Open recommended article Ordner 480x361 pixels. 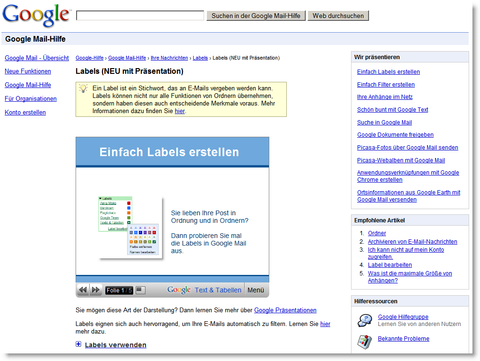pos(377,233)
